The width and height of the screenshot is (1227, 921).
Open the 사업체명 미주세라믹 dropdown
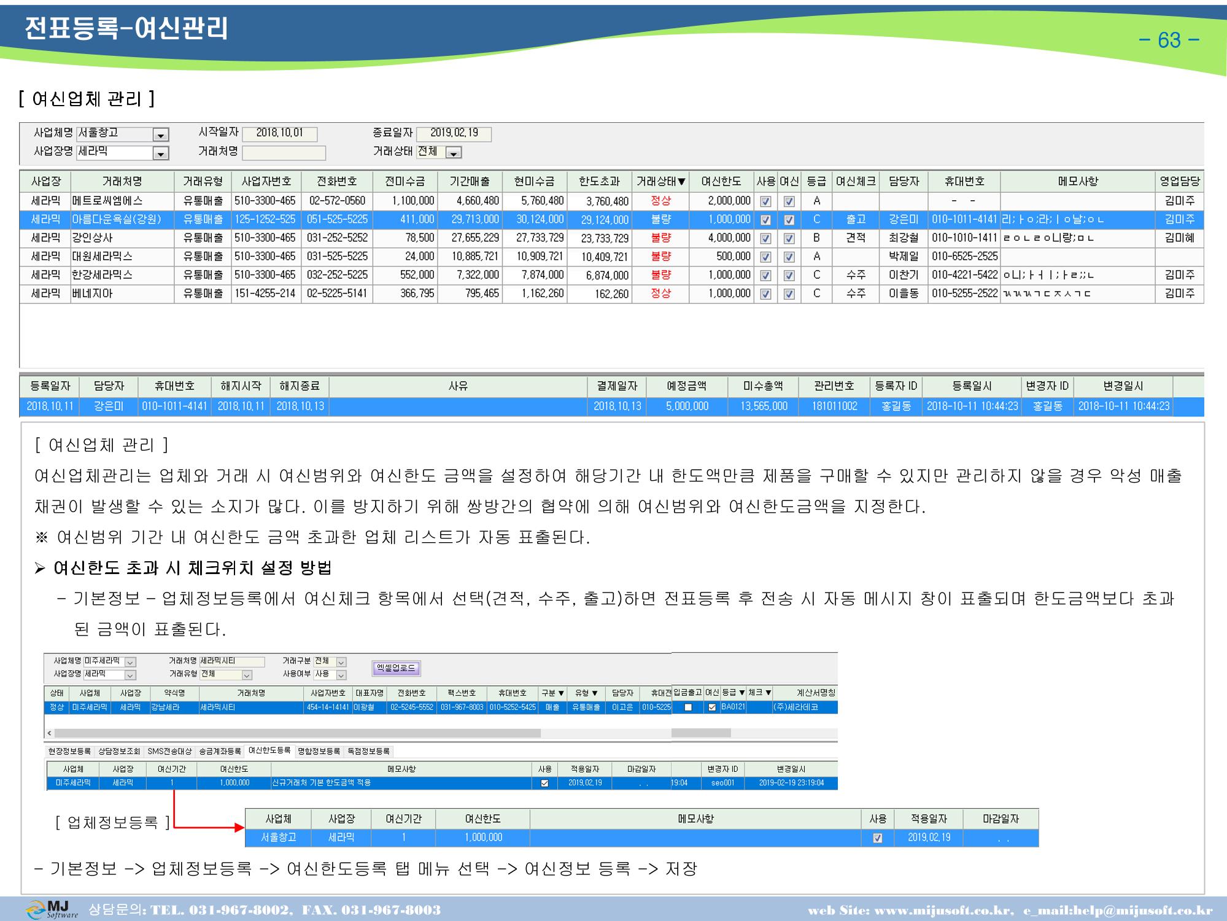click(x=130, y=662)
